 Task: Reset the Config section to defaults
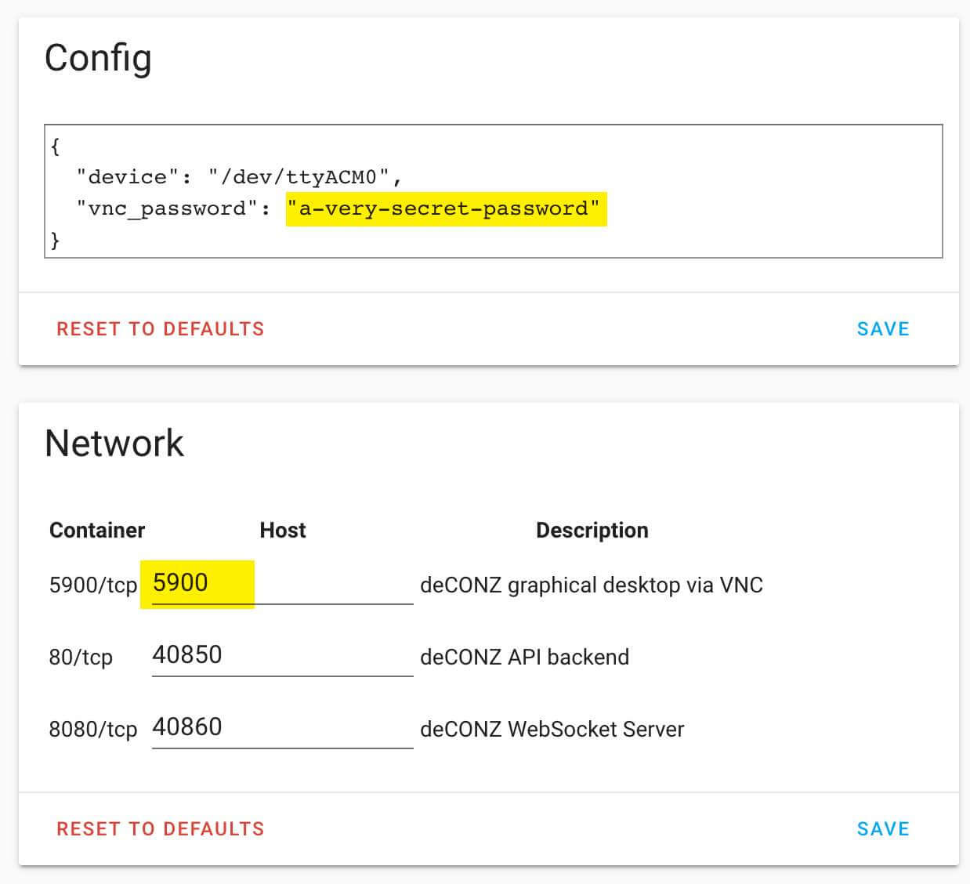(x=161, y=329)
